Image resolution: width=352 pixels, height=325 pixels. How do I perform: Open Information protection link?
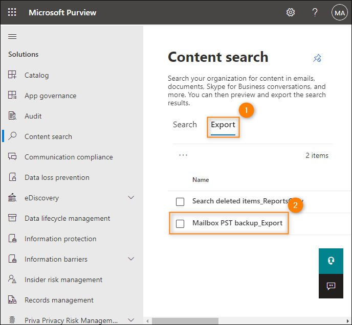point(60,239)
